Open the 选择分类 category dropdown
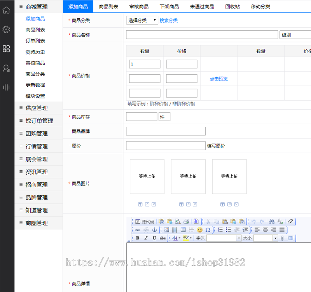 click(142, 20)
